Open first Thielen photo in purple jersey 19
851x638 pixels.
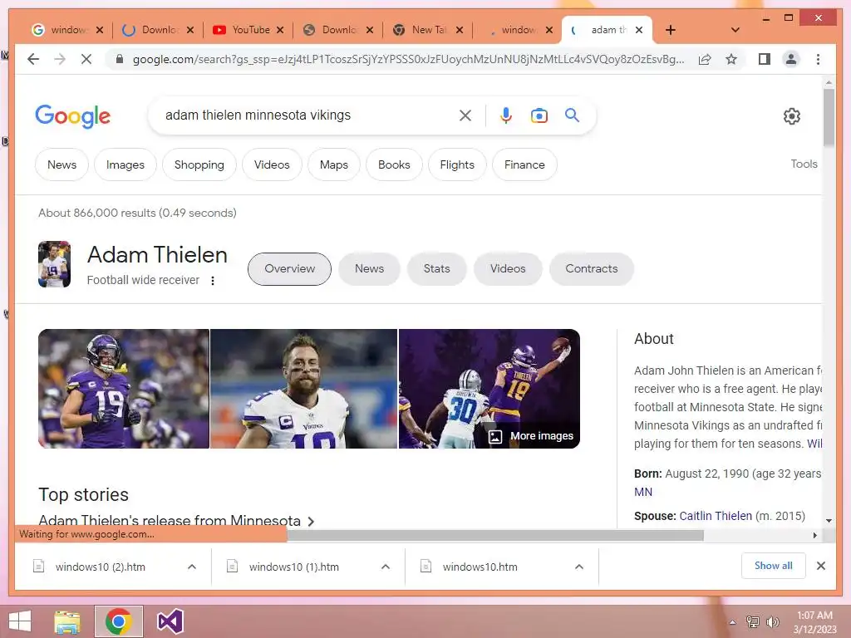(x=124, y=389)
